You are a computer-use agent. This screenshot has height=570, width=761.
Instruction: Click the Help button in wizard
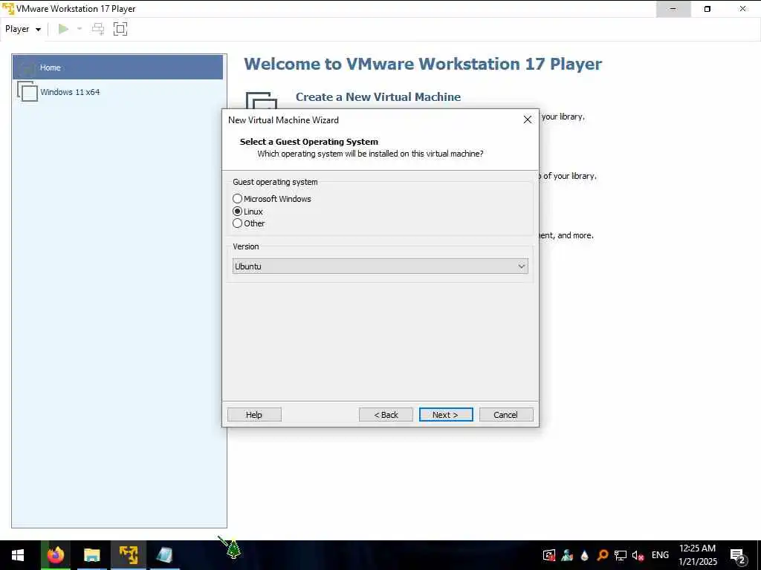coord(254,415)
